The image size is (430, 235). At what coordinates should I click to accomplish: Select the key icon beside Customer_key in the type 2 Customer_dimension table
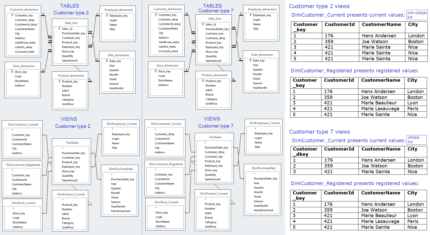point(12,15)
